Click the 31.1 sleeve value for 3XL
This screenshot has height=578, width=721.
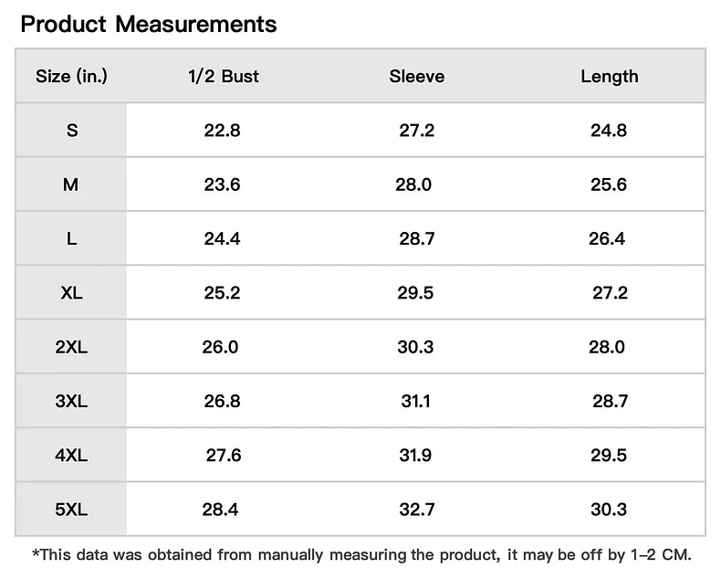[x=415, y=401]
